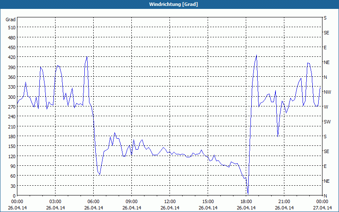
Task: Select the '450' y-axis value
Action: (12, 47)
